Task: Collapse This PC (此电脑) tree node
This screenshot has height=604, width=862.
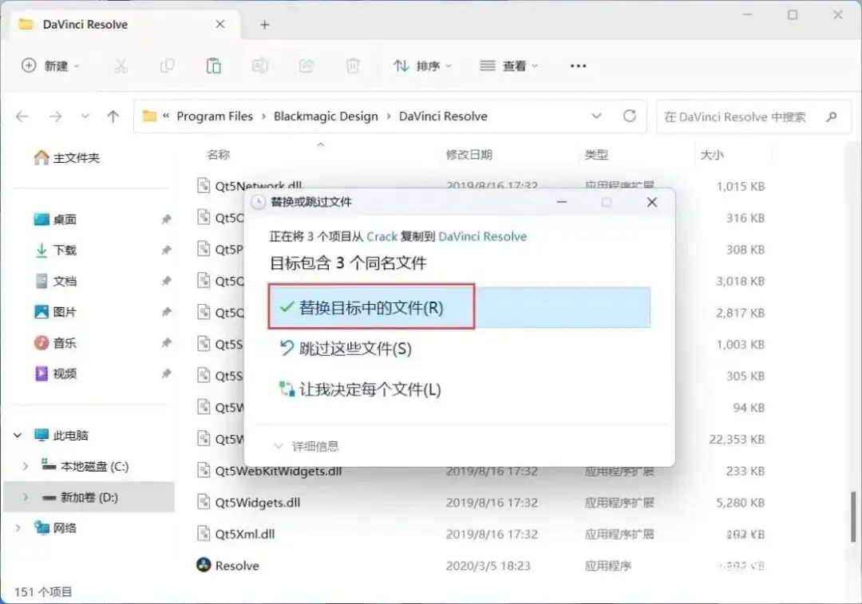Action: [x=18, y=436]
